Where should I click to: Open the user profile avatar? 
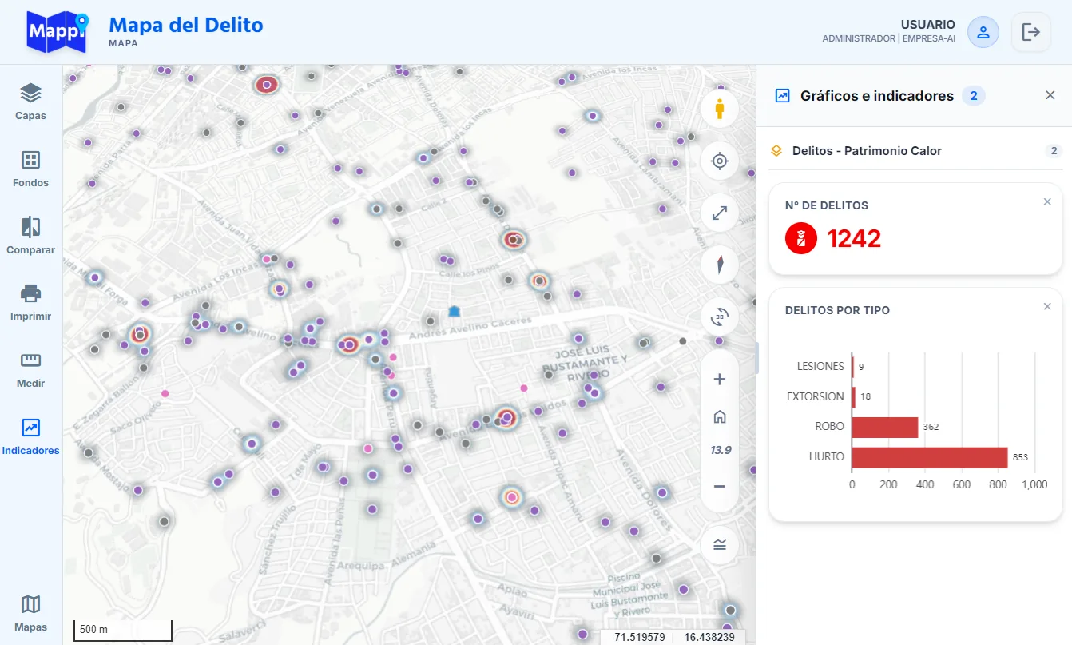pos(983,32)
